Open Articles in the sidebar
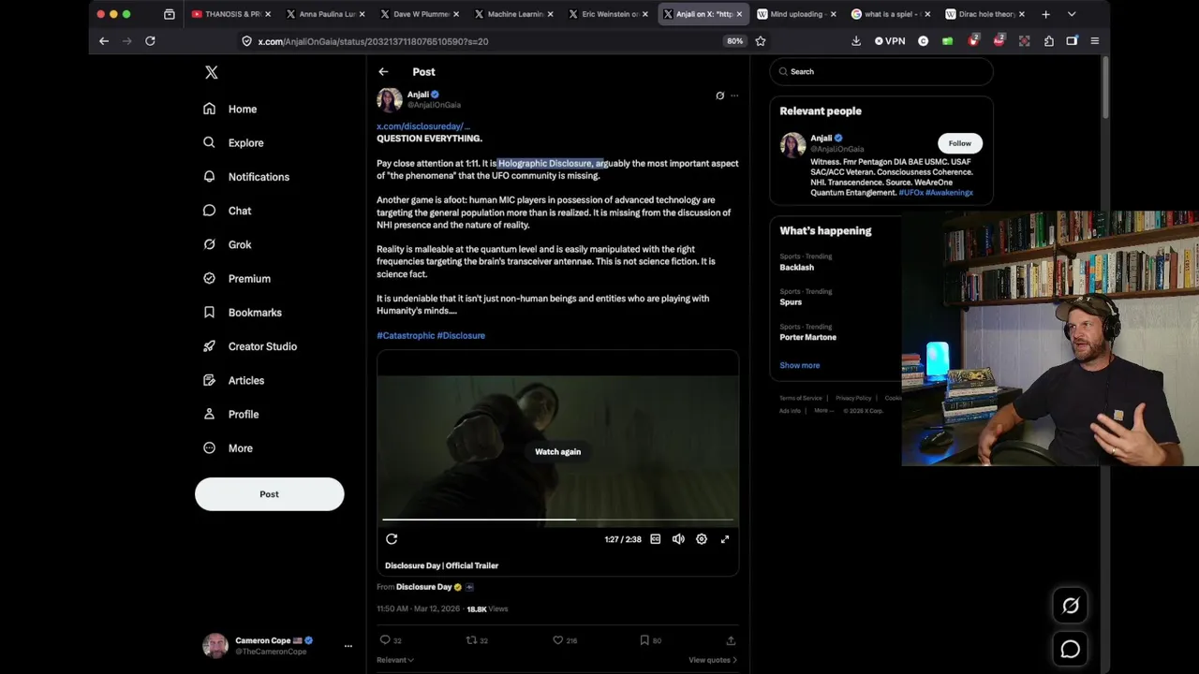 (x=234, y=380)
